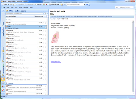Click the flag for Vichy Thermal spa message
136x99 pixels.
click(x=45, y=59)
